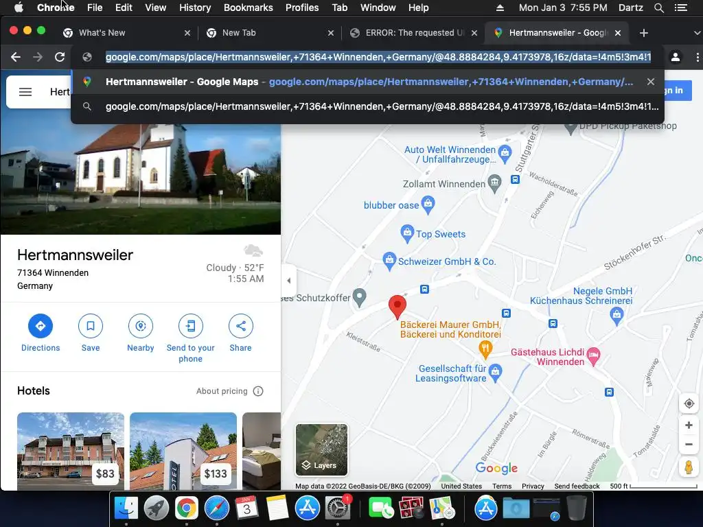Click the Sign in button
703x527 pixels.
pyautogui.click(x=677, y=90)
